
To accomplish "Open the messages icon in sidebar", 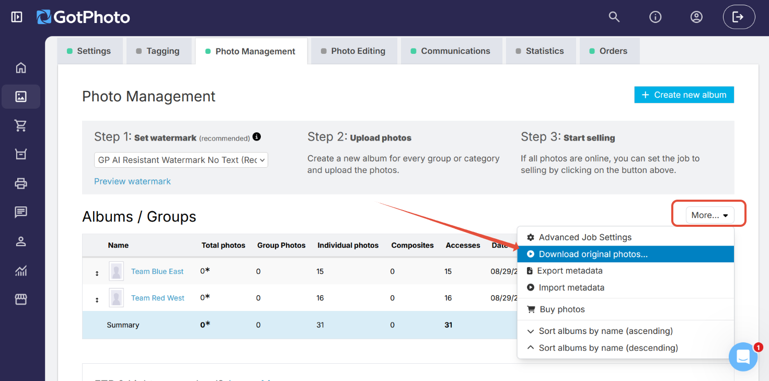I will (21, 212).
